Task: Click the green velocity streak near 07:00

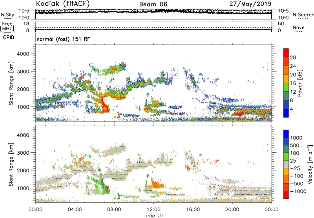Action: 104,185
